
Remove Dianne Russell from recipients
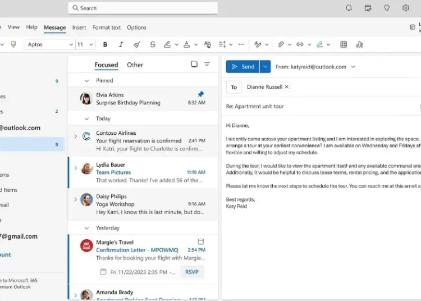[x=287, y=86]
